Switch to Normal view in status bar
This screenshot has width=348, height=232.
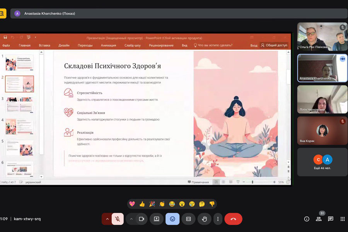216,182
